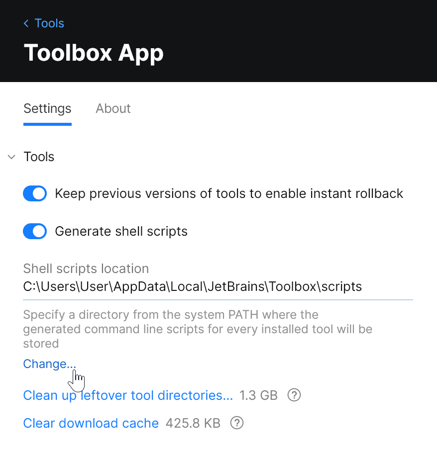Viewport: 437px width, 454px height.
Task: Clean up leftover tool directories
Action: [x=128, y=395]
